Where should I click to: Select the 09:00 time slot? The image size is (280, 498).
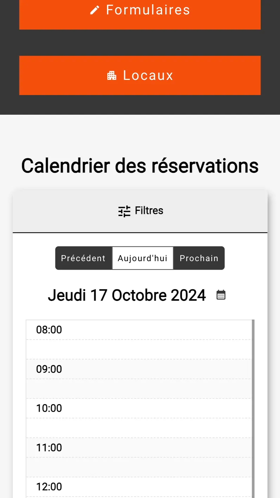139,369
